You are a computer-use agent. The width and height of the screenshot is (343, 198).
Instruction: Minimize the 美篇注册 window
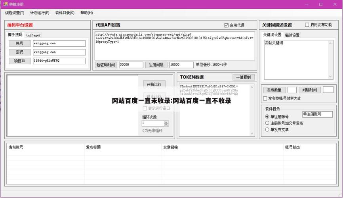pyautogui.click(x=307, y=4)
